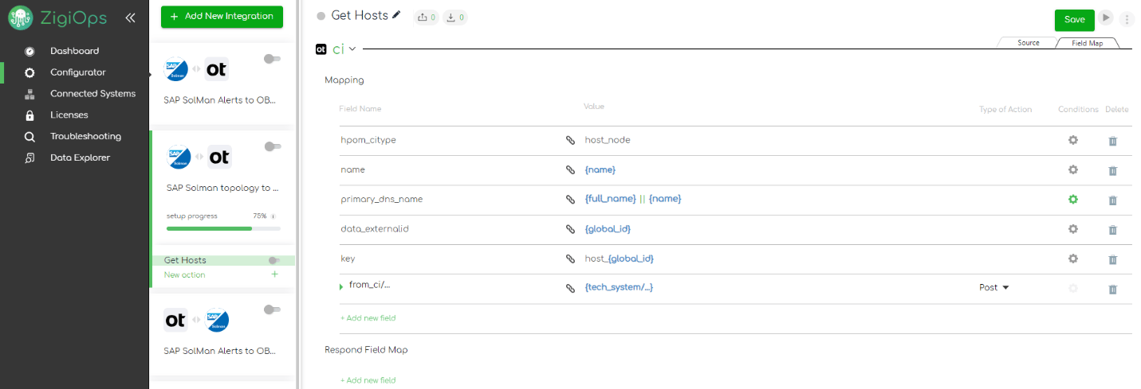Screen dimensions: 1141x389
Task: Toggle SAP Solman topology integration switch
Action: (x=273, y=146)
